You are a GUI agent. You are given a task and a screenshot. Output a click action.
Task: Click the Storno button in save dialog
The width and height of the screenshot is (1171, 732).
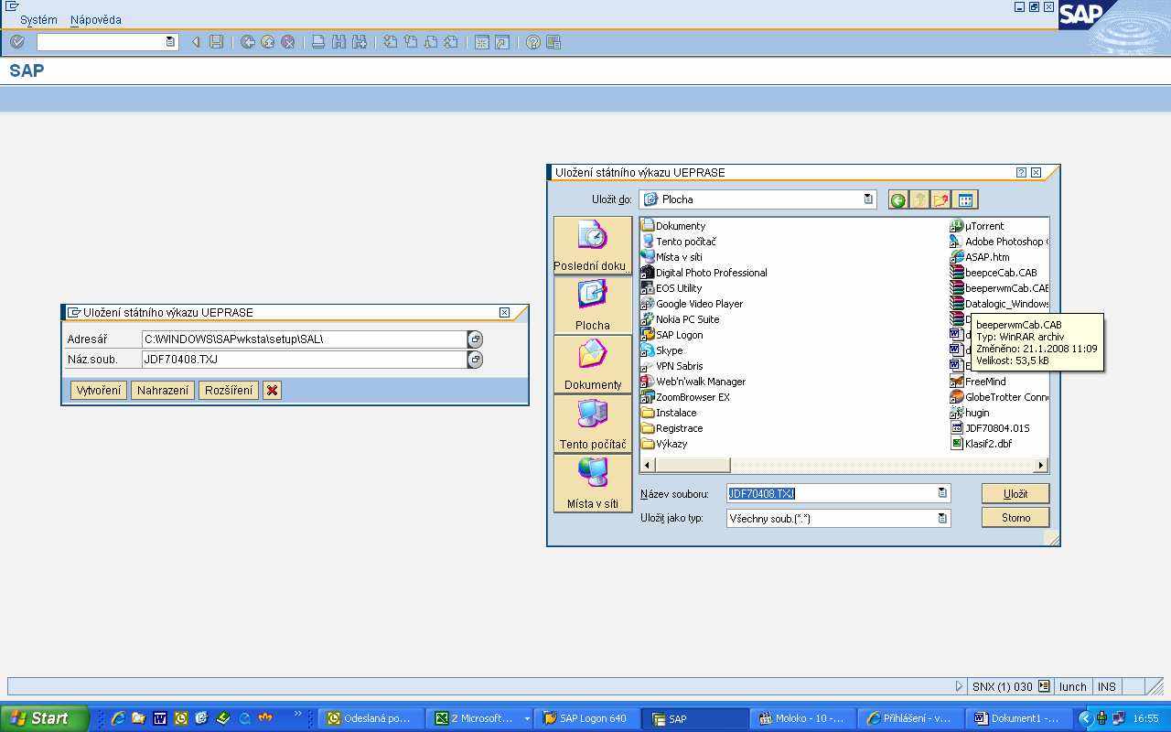[1015, 518]
